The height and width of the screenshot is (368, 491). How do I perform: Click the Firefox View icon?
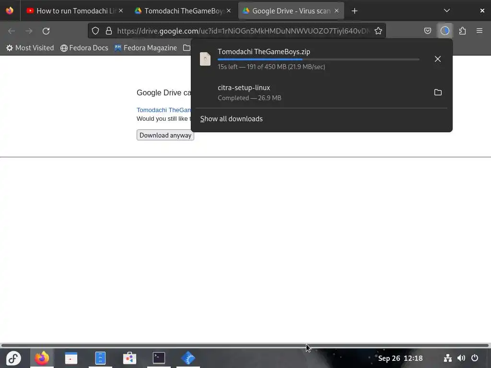(x=10, y=11)
